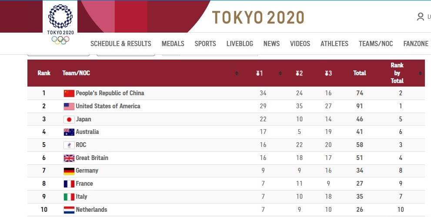Click the ROC flag icon
This screenshot has width=431, height=217.
tap(69, 145)
